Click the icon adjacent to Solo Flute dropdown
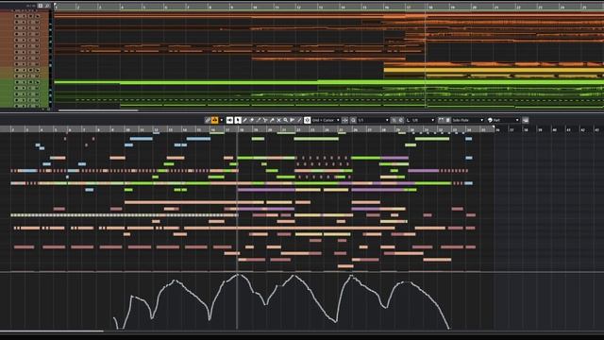 pyautogui.click(x=447, y=120)
